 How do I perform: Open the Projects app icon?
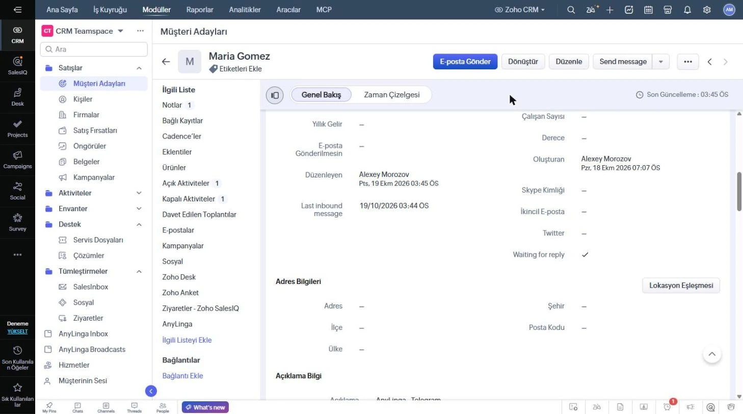(17, 128)
